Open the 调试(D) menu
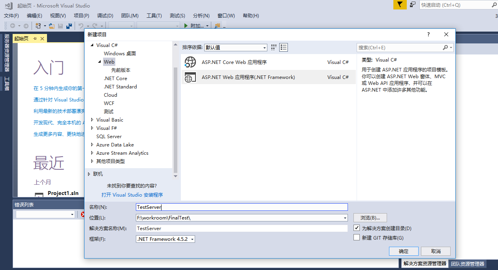The image size is (498, 270). click(105, 16)
